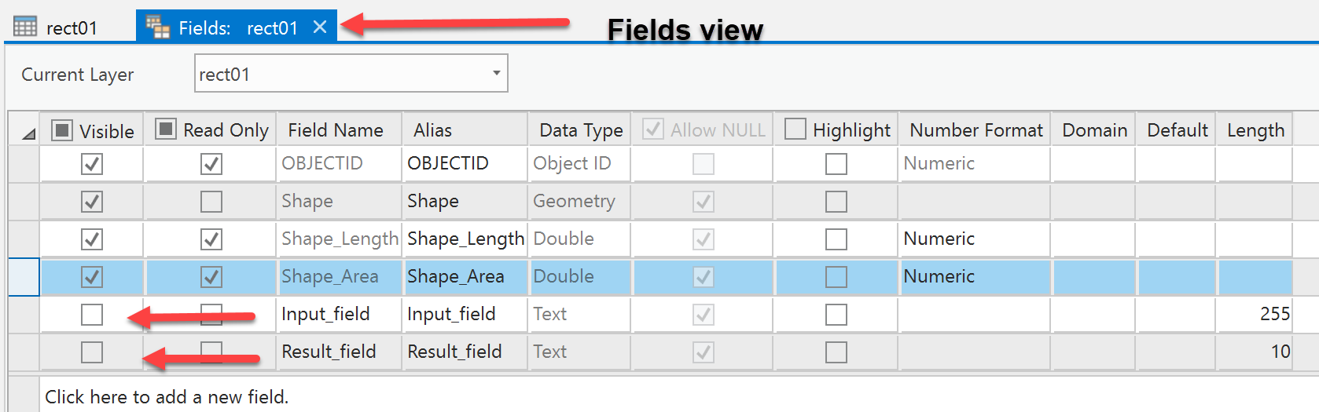Select the Result_field row header
This screenshot has width=1319, height=412.
24,352
